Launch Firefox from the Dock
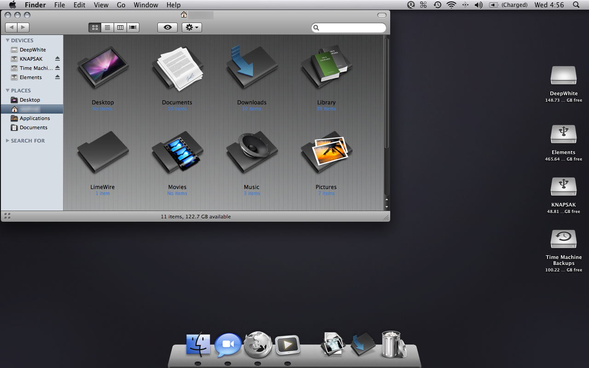Screen dimensions: 589x368 [x=258, y=345]
